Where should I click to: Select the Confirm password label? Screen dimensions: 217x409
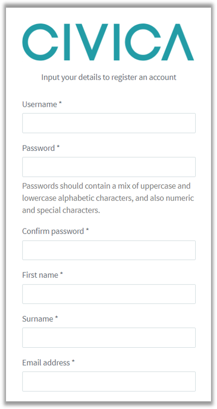[x=53, y=231]
